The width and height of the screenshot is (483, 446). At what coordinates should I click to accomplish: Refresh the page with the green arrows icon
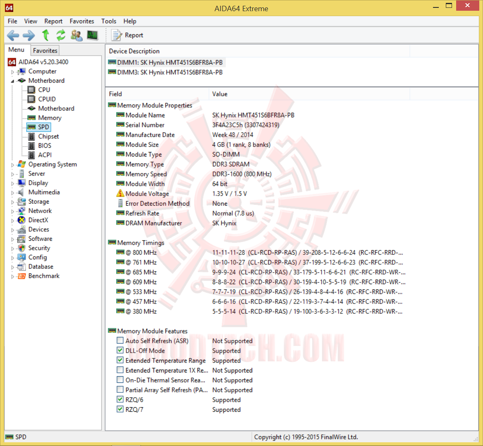[x=61, y=36]
